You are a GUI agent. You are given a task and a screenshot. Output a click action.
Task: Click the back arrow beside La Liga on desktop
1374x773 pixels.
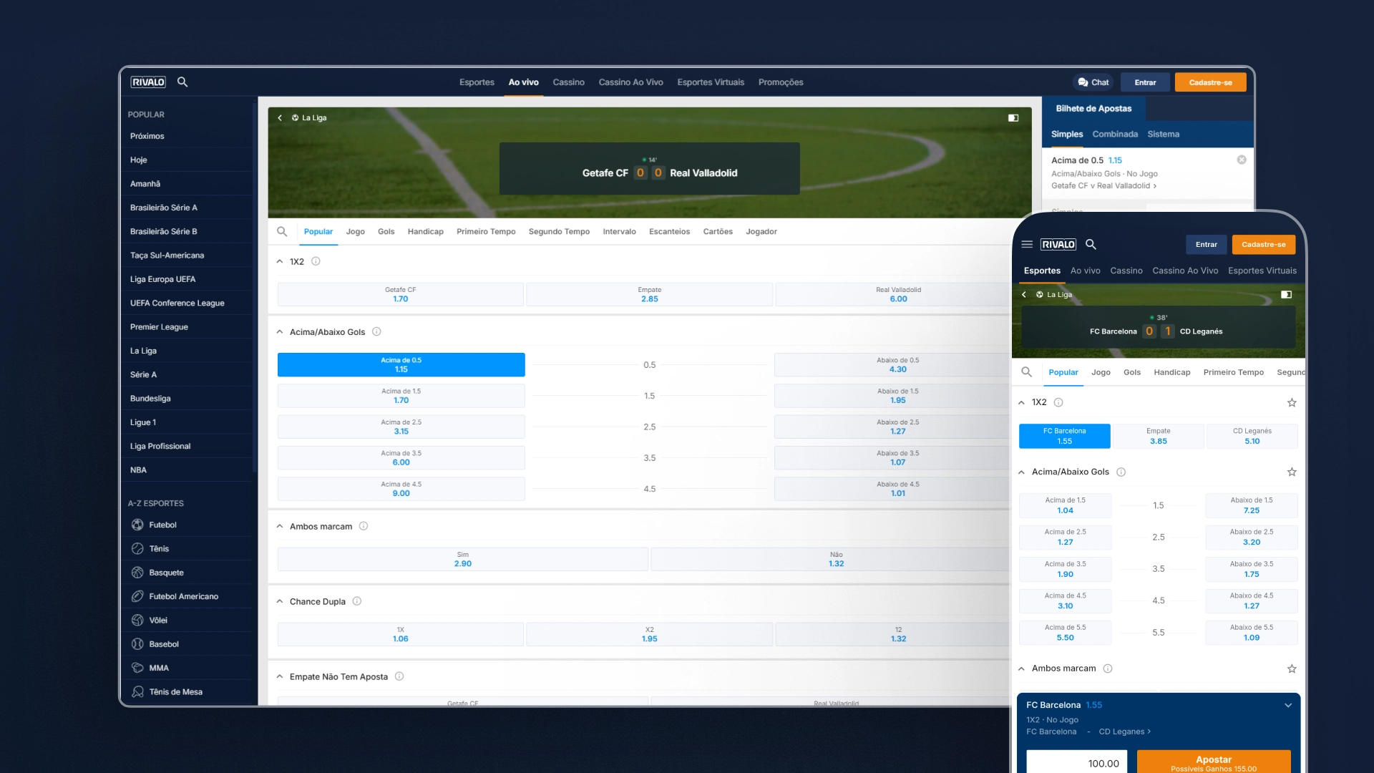[x=280, y=118]
